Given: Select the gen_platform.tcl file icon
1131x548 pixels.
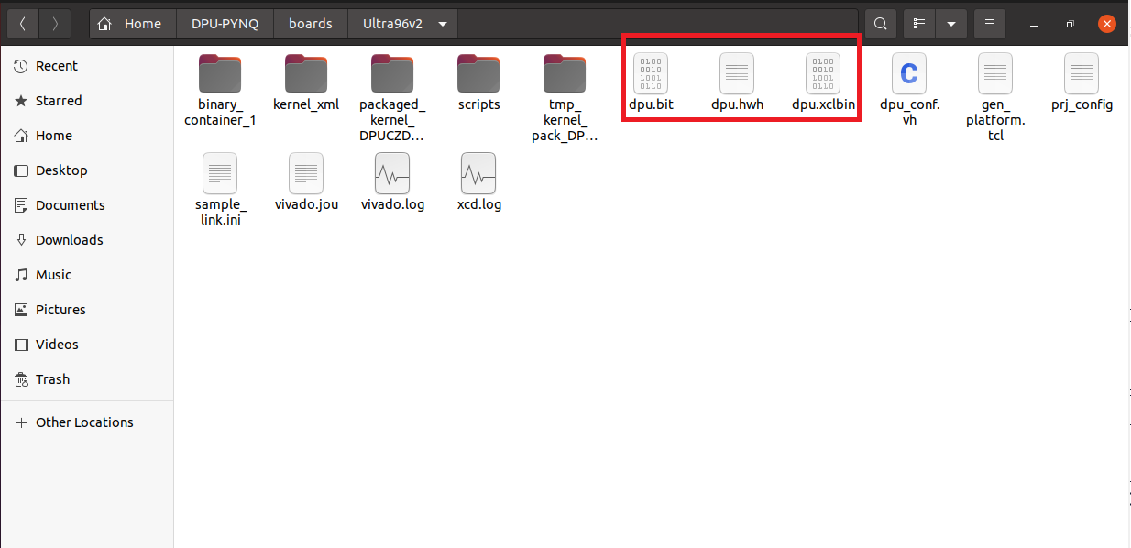Looking at the screenshot, I should 995,72.
